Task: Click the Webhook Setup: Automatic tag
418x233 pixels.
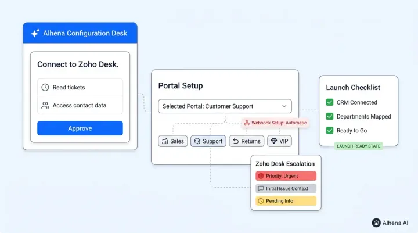Action: 275,123
